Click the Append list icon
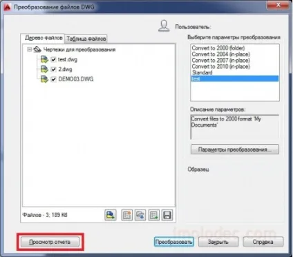 pyautogui.click(x=153, y=215)
